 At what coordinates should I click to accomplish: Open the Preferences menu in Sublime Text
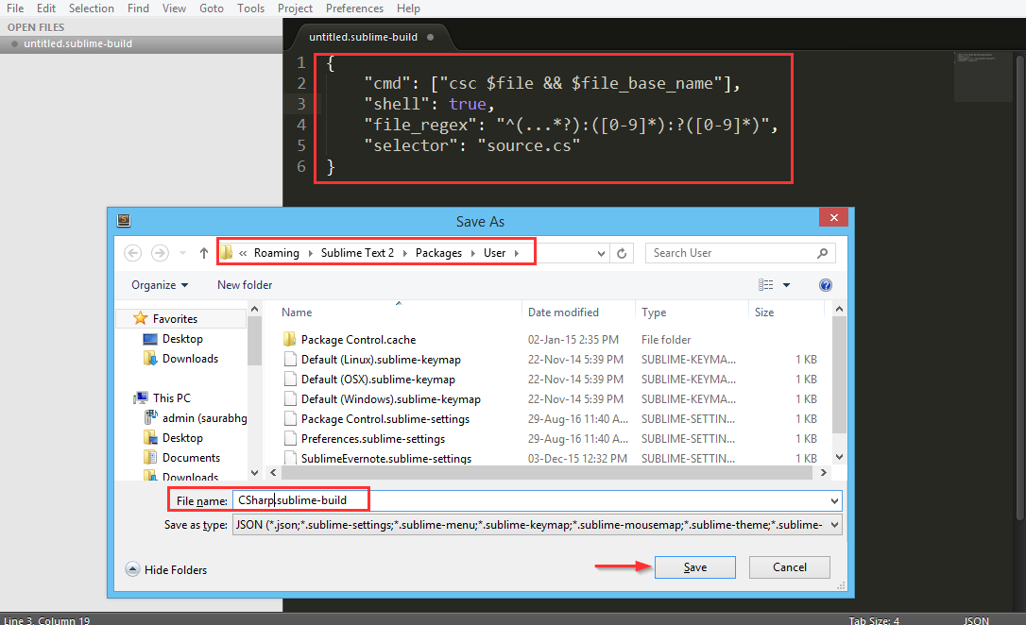(354, 8)
